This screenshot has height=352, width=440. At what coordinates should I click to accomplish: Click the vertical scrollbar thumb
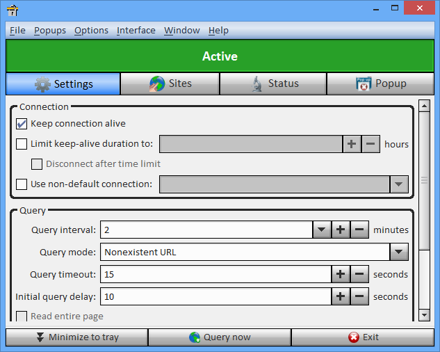point(424,181)
